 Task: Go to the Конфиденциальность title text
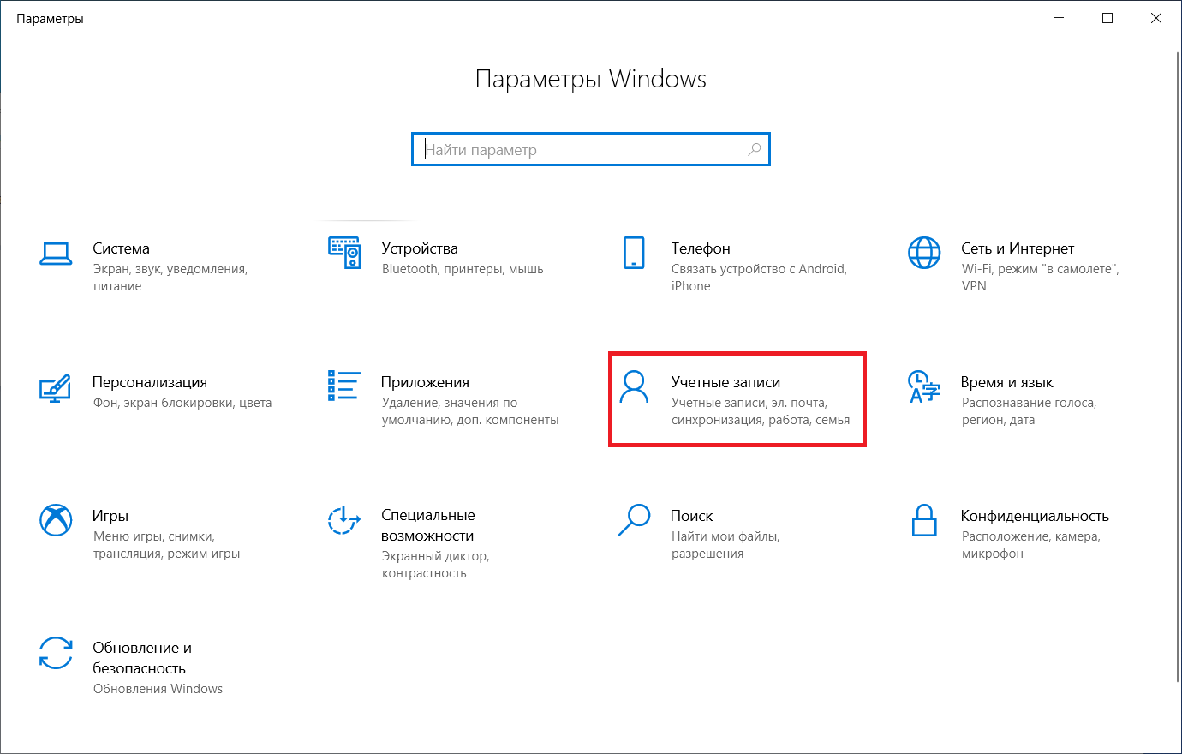(x=1034, y=516)
